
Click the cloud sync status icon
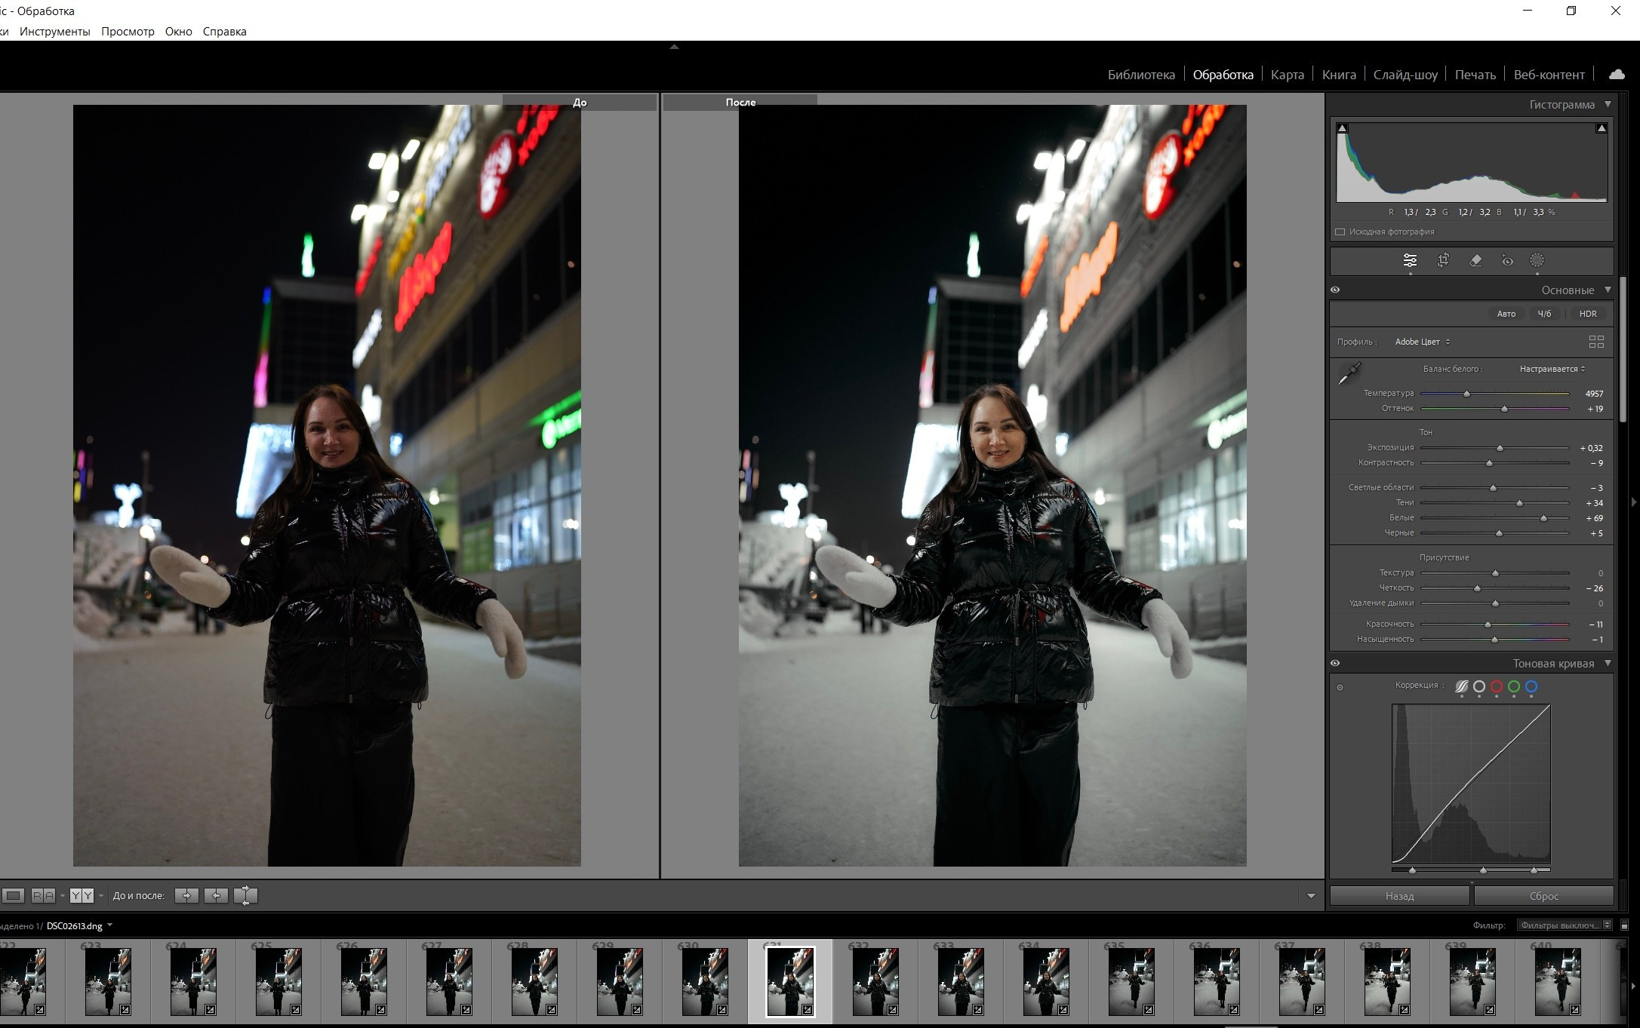[1617, 74]
